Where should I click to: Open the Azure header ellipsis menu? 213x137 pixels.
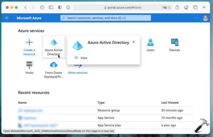tap(197, 18)
